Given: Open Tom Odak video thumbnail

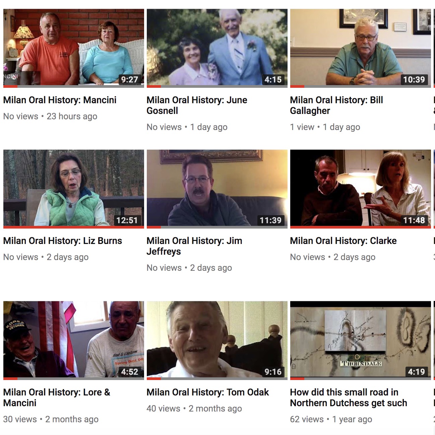Looking at the screenshot, I should click(x=217, y=340).
